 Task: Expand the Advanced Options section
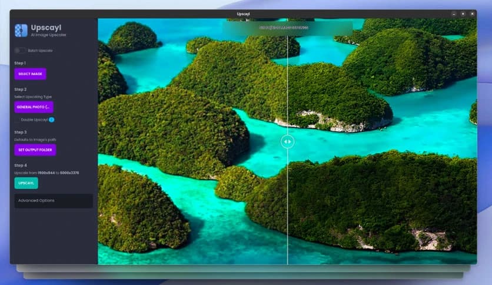point(54,201)
